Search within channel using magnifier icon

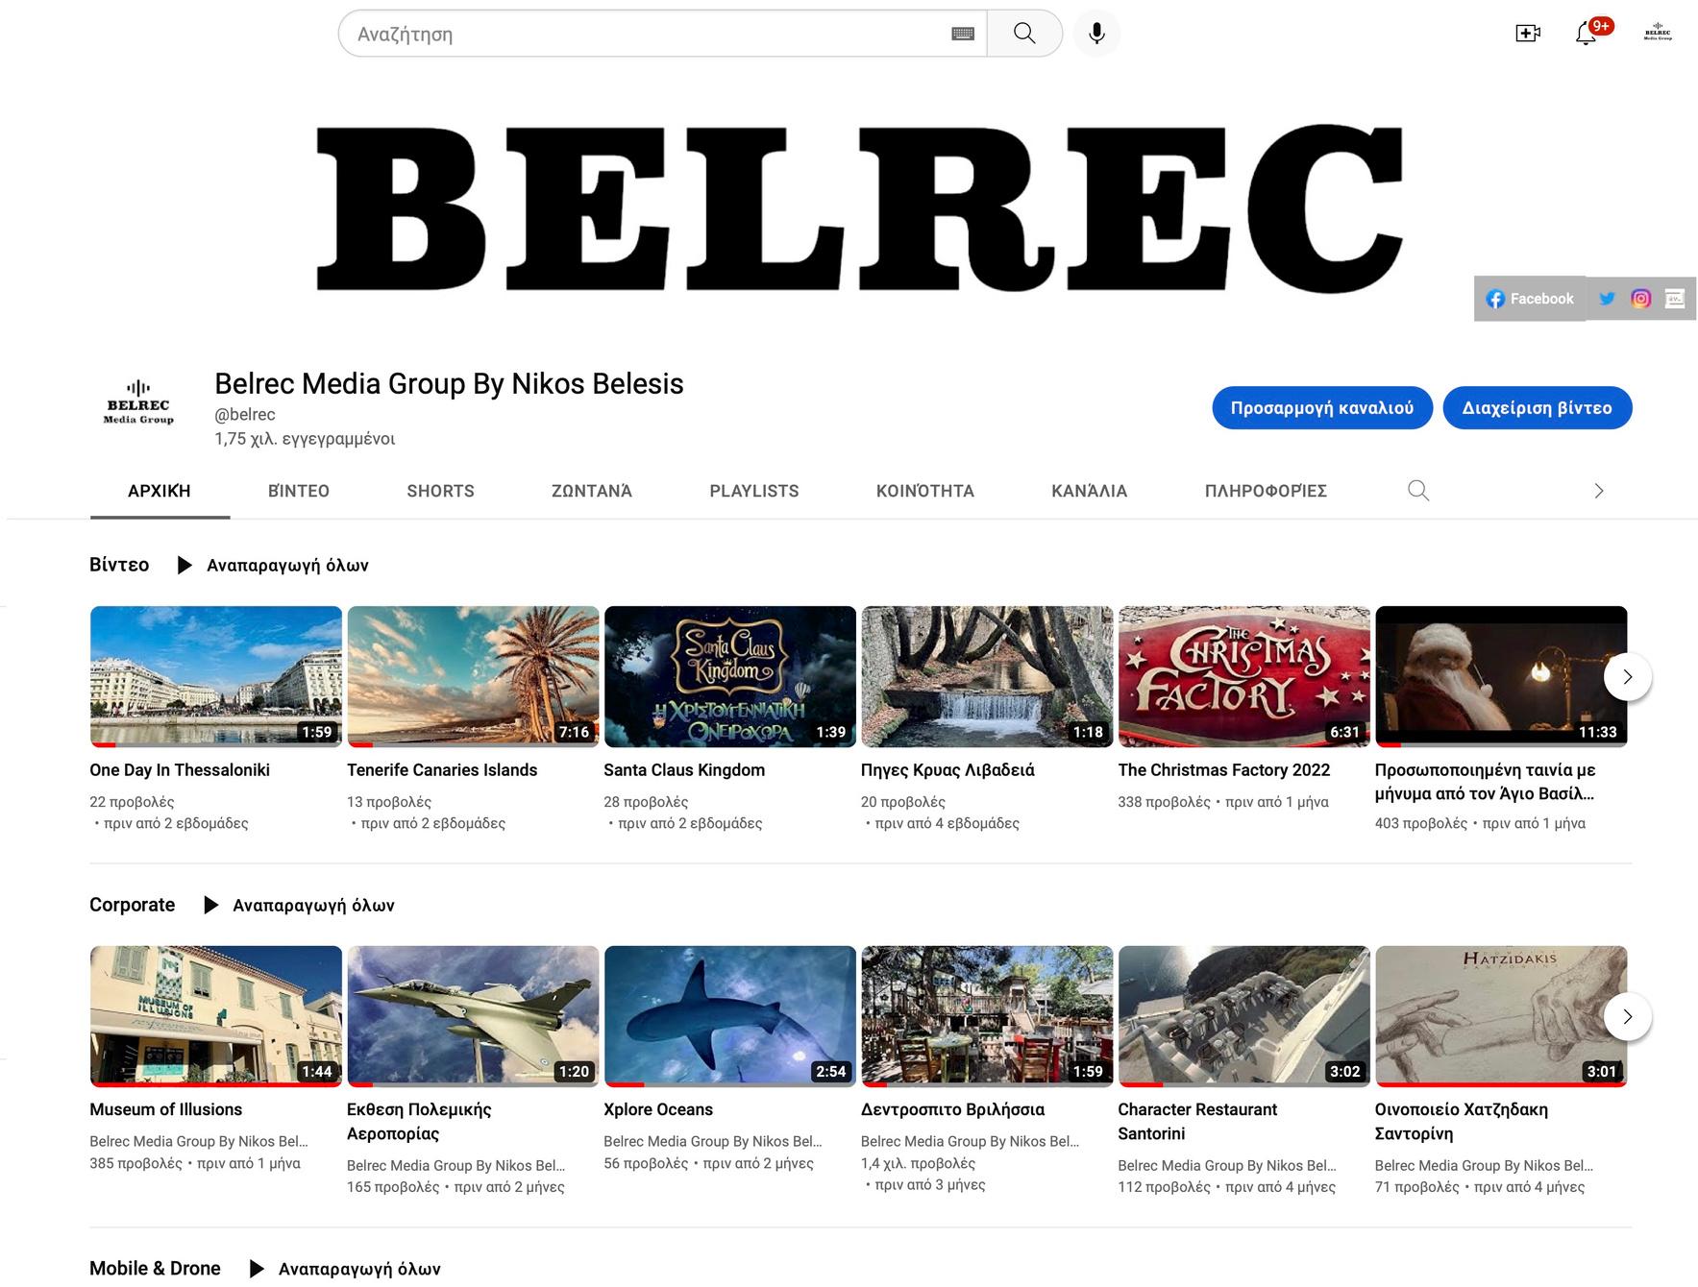pyautogui.click(x=1418, y=491)
